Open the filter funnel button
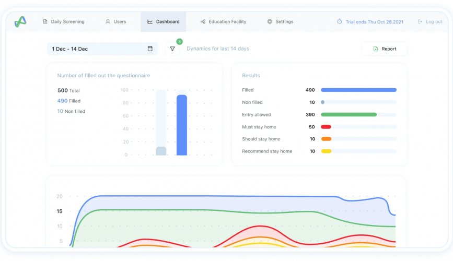The height and width of the screenshot is (261, 453). pos(172,49)
